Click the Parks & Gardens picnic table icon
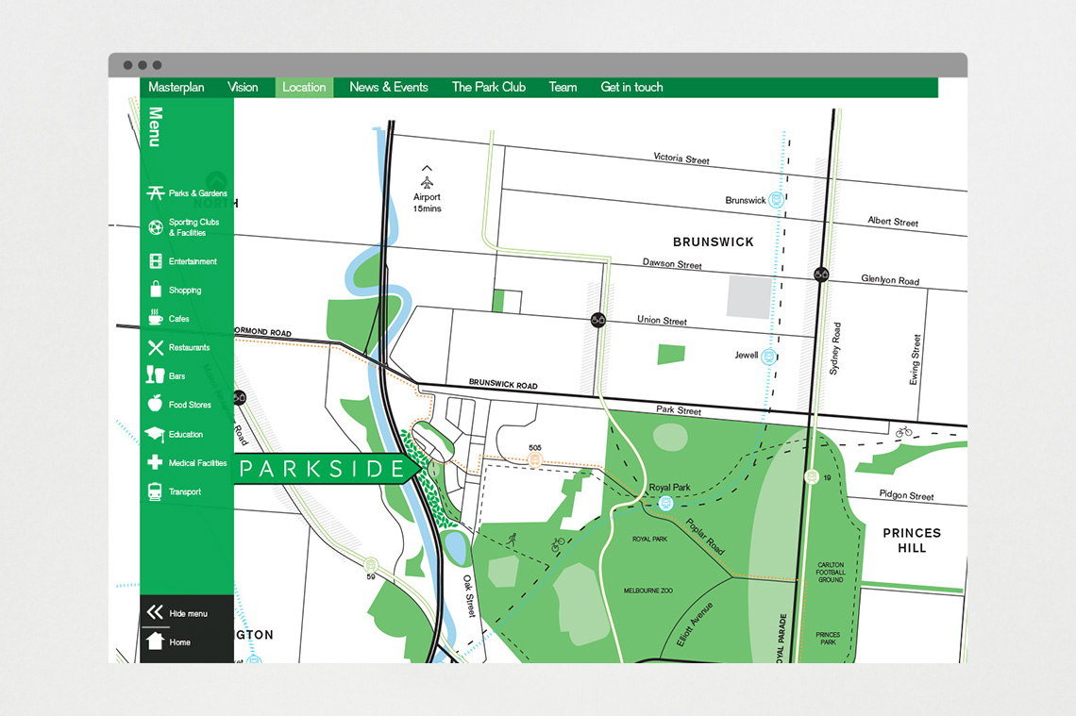Viewport: 1076px width, 716px height. tap(155, 193)
